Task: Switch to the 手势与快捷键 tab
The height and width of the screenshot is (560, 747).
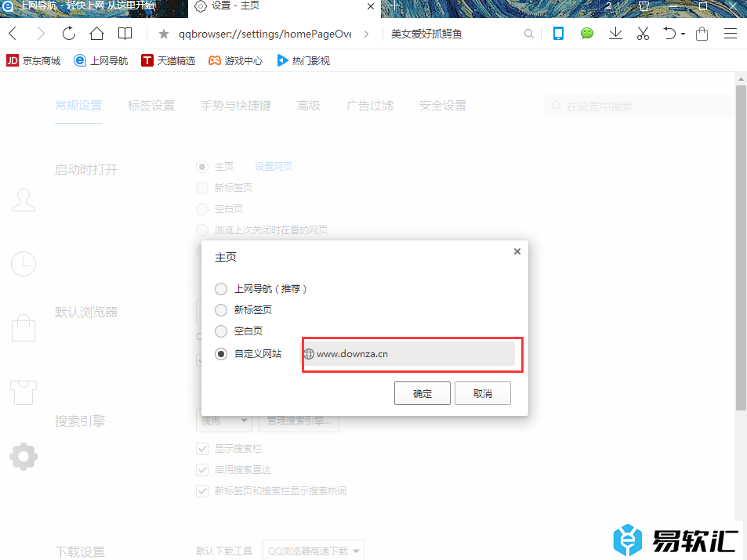Action: [236, 106]
